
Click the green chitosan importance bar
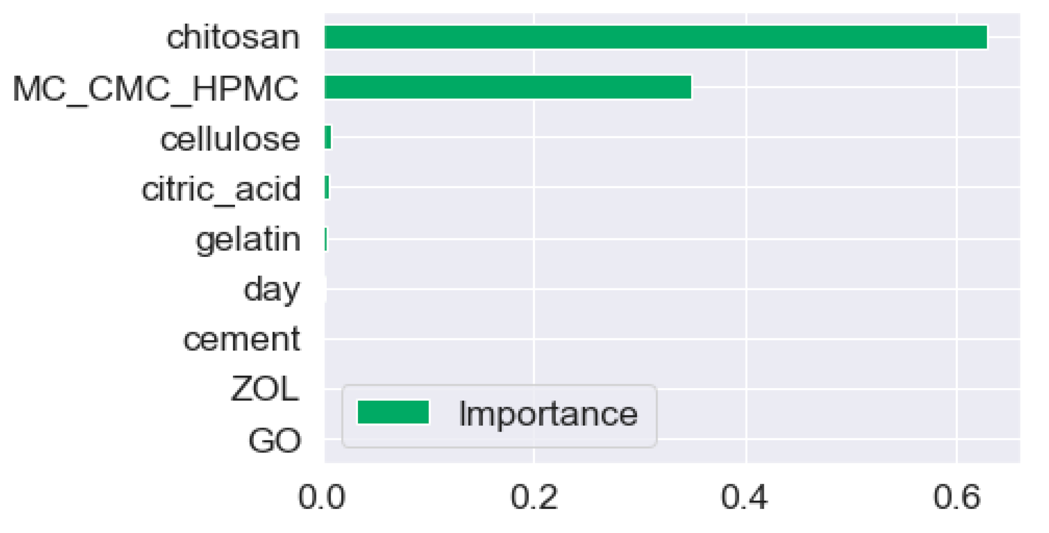[x=655, y=38]
